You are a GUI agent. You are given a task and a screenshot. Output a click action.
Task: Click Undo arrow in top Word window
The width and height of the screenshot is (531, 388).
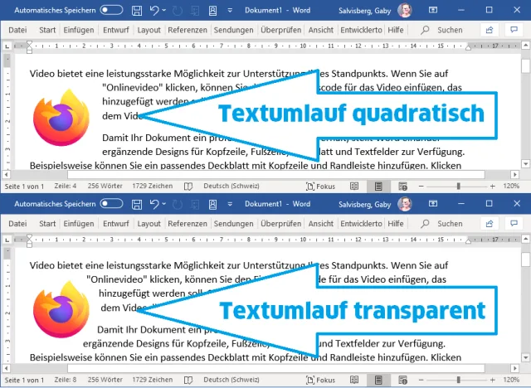(x=154, y=11)
